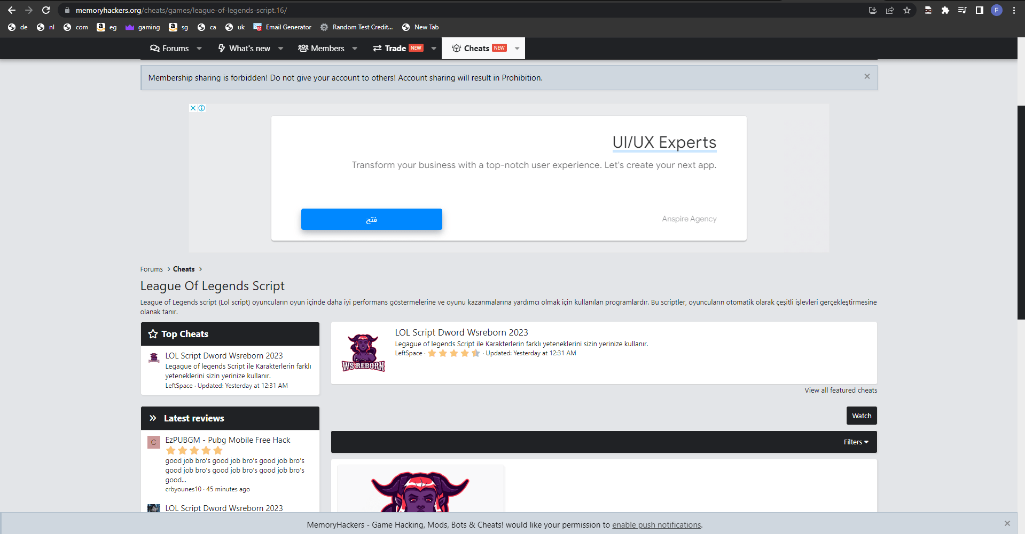Open Filters dropdown
The height and width of the screenshot is (534, 1025).
856,442
